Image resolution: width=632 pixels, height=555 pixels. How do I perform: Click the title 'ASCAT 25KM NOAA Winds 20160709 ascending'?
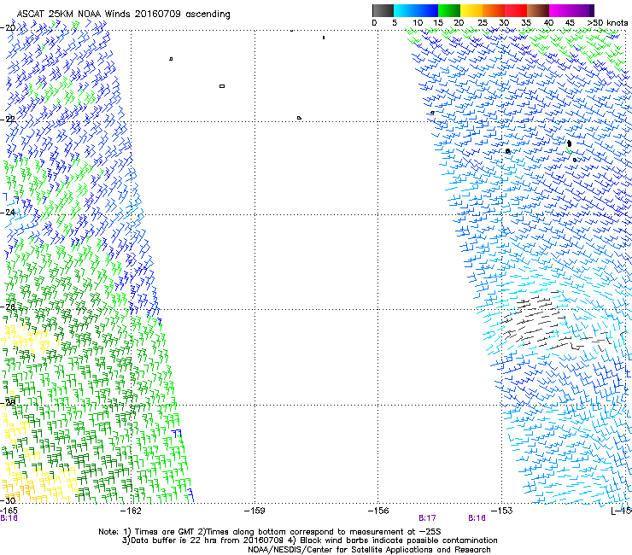(123, 15)
